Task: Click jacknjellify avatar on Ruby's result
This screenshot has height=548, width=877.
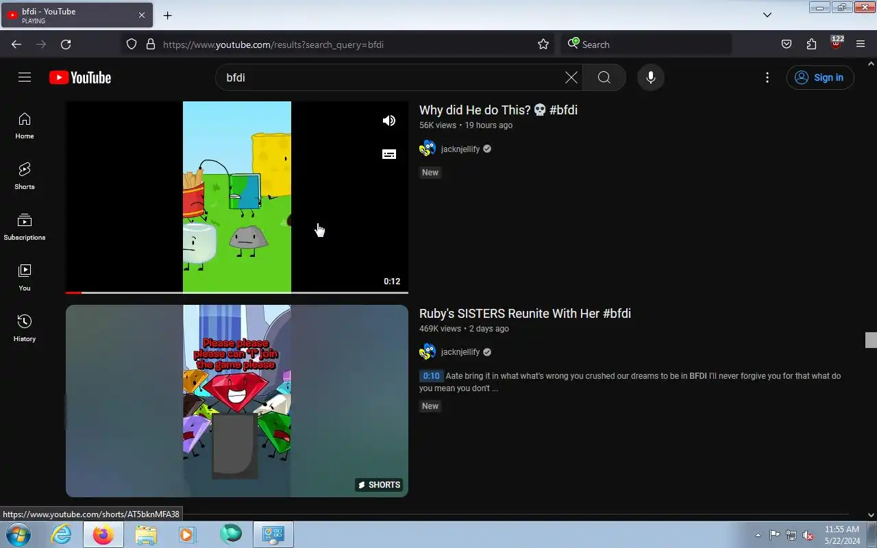Action: [x=428, y=352]
